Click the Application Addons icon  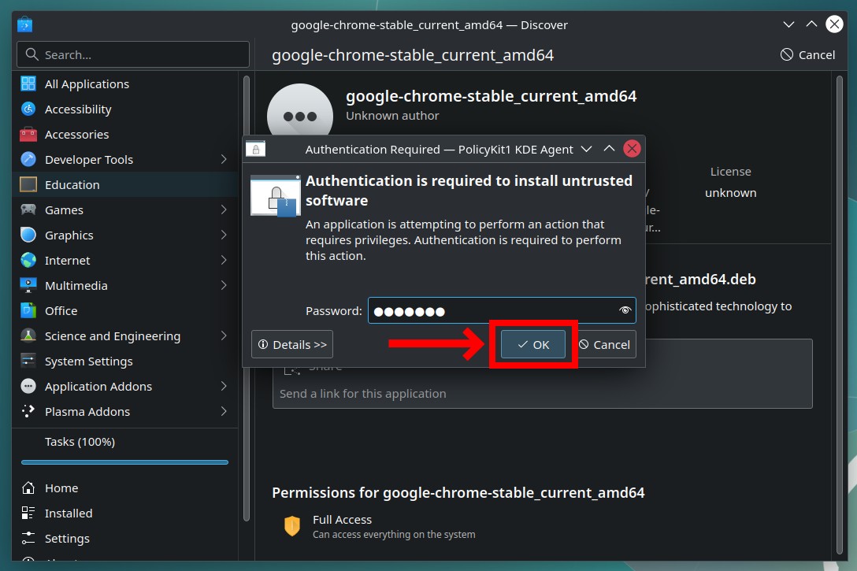[x=28, y=386]
